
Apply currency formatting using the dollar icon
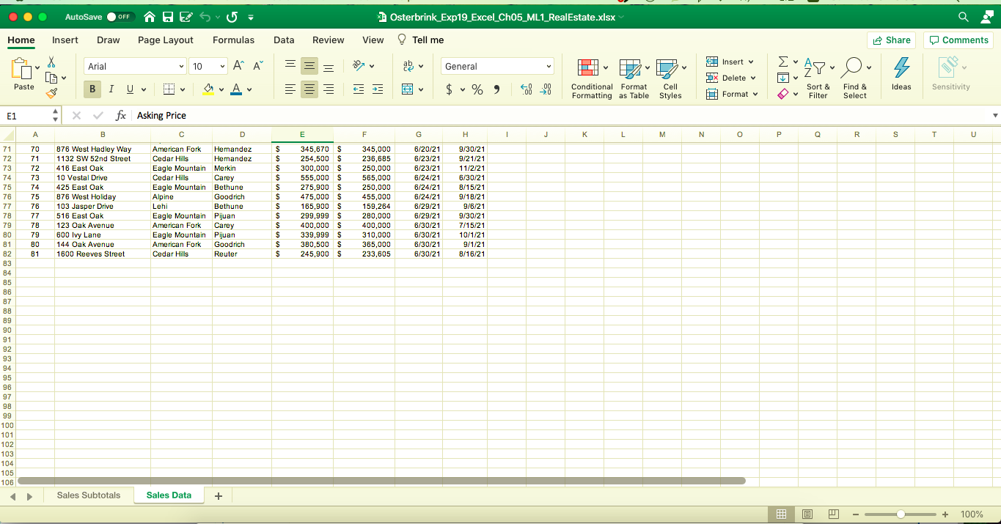[450, 89]
